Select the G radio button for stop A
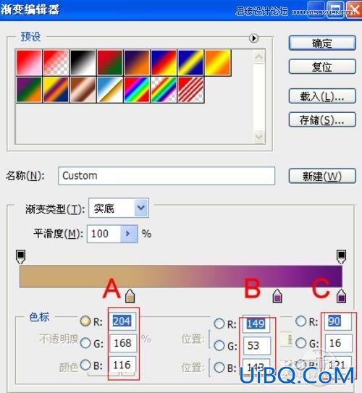The width and height of the screenshot is (362, 393). click(85, 343)
